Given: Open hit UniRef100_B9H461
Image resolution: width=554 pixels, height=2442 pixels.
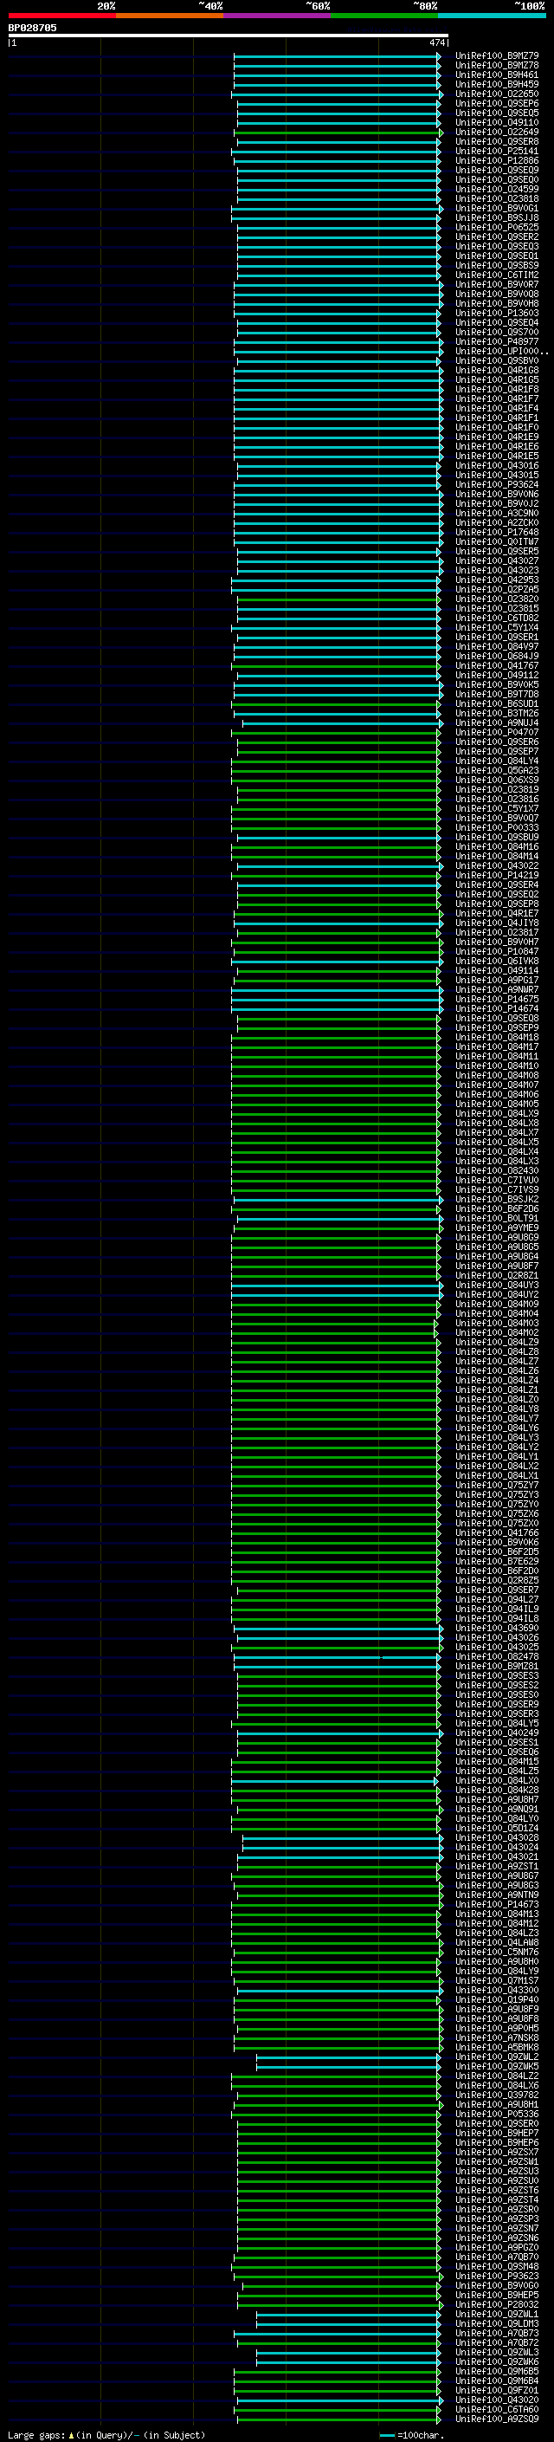Looking at the screenshot, I should (496, 74).
